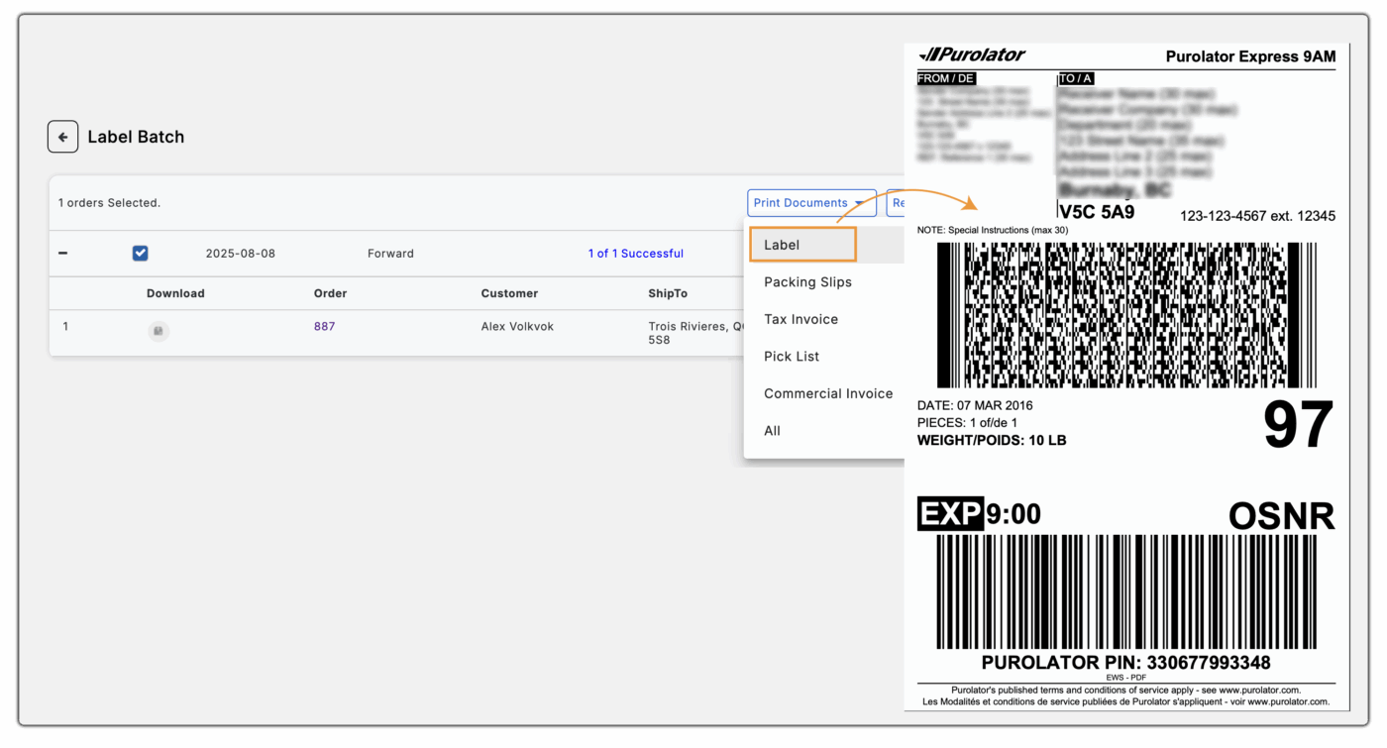
Task: Collapse the 2025-08-08 batch row
Action: coord(61,253)
